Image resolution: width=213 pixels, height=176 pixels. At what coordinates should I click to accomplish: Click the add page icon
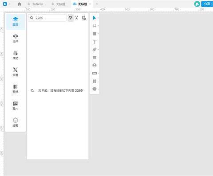point(84,18)
